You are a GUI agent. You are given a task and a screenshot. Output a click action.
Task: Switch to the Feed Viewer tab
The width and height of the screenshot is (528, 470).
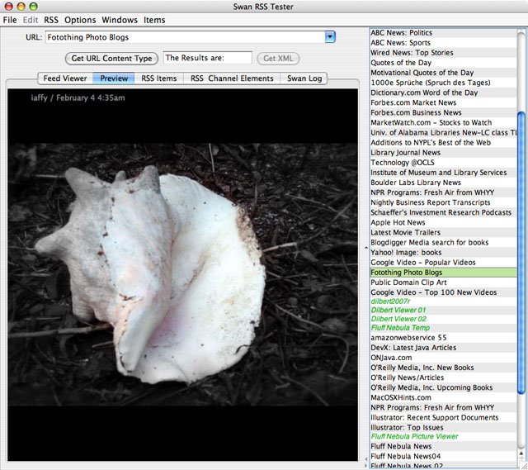pos(65,78)
